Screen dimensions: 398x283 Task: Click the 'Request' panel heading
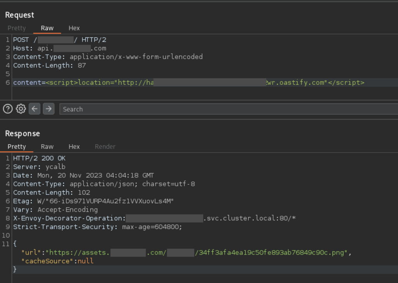[x=19, y=15]
